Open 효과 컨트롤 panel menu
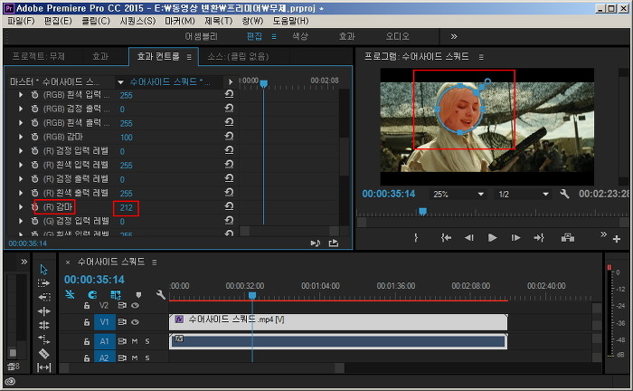The width and height of the screenshot is (633, 391). pyautogui.click(x=189, y=57)
